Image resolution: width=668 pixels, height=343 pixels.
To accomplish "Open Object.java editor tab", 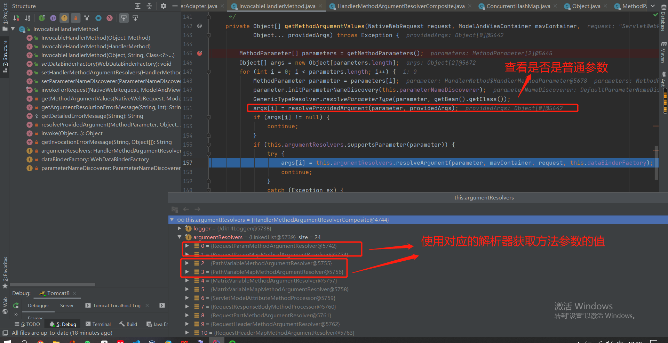I will tap(586, 6).
